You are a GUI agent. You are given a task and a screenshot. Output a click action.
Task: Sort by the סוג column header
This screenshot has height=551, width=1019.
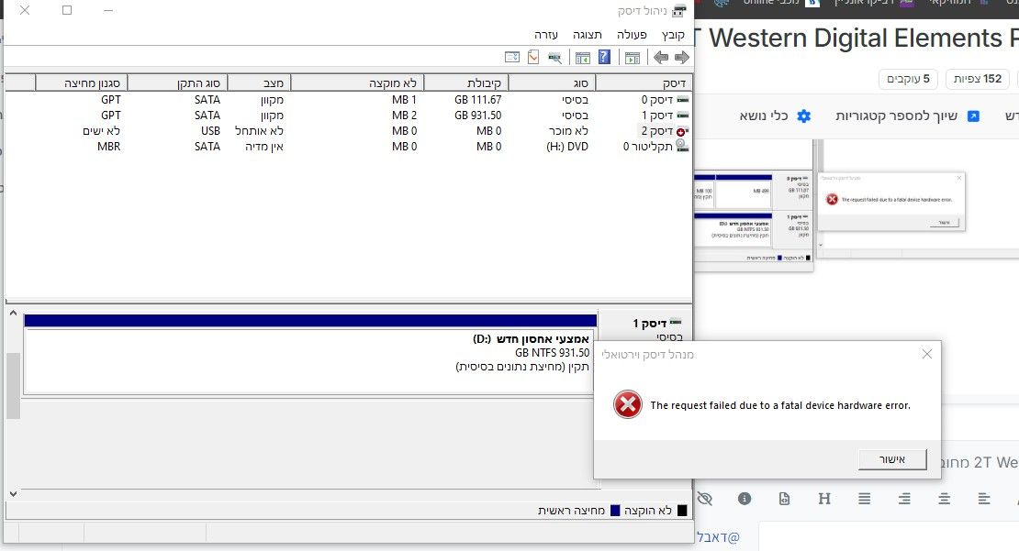pos(552,83)
